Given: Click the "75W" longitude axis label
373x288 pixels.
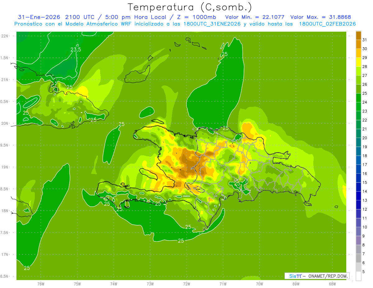Looking at the screenshot, I should pyautogui.click(x=77, y=284).
